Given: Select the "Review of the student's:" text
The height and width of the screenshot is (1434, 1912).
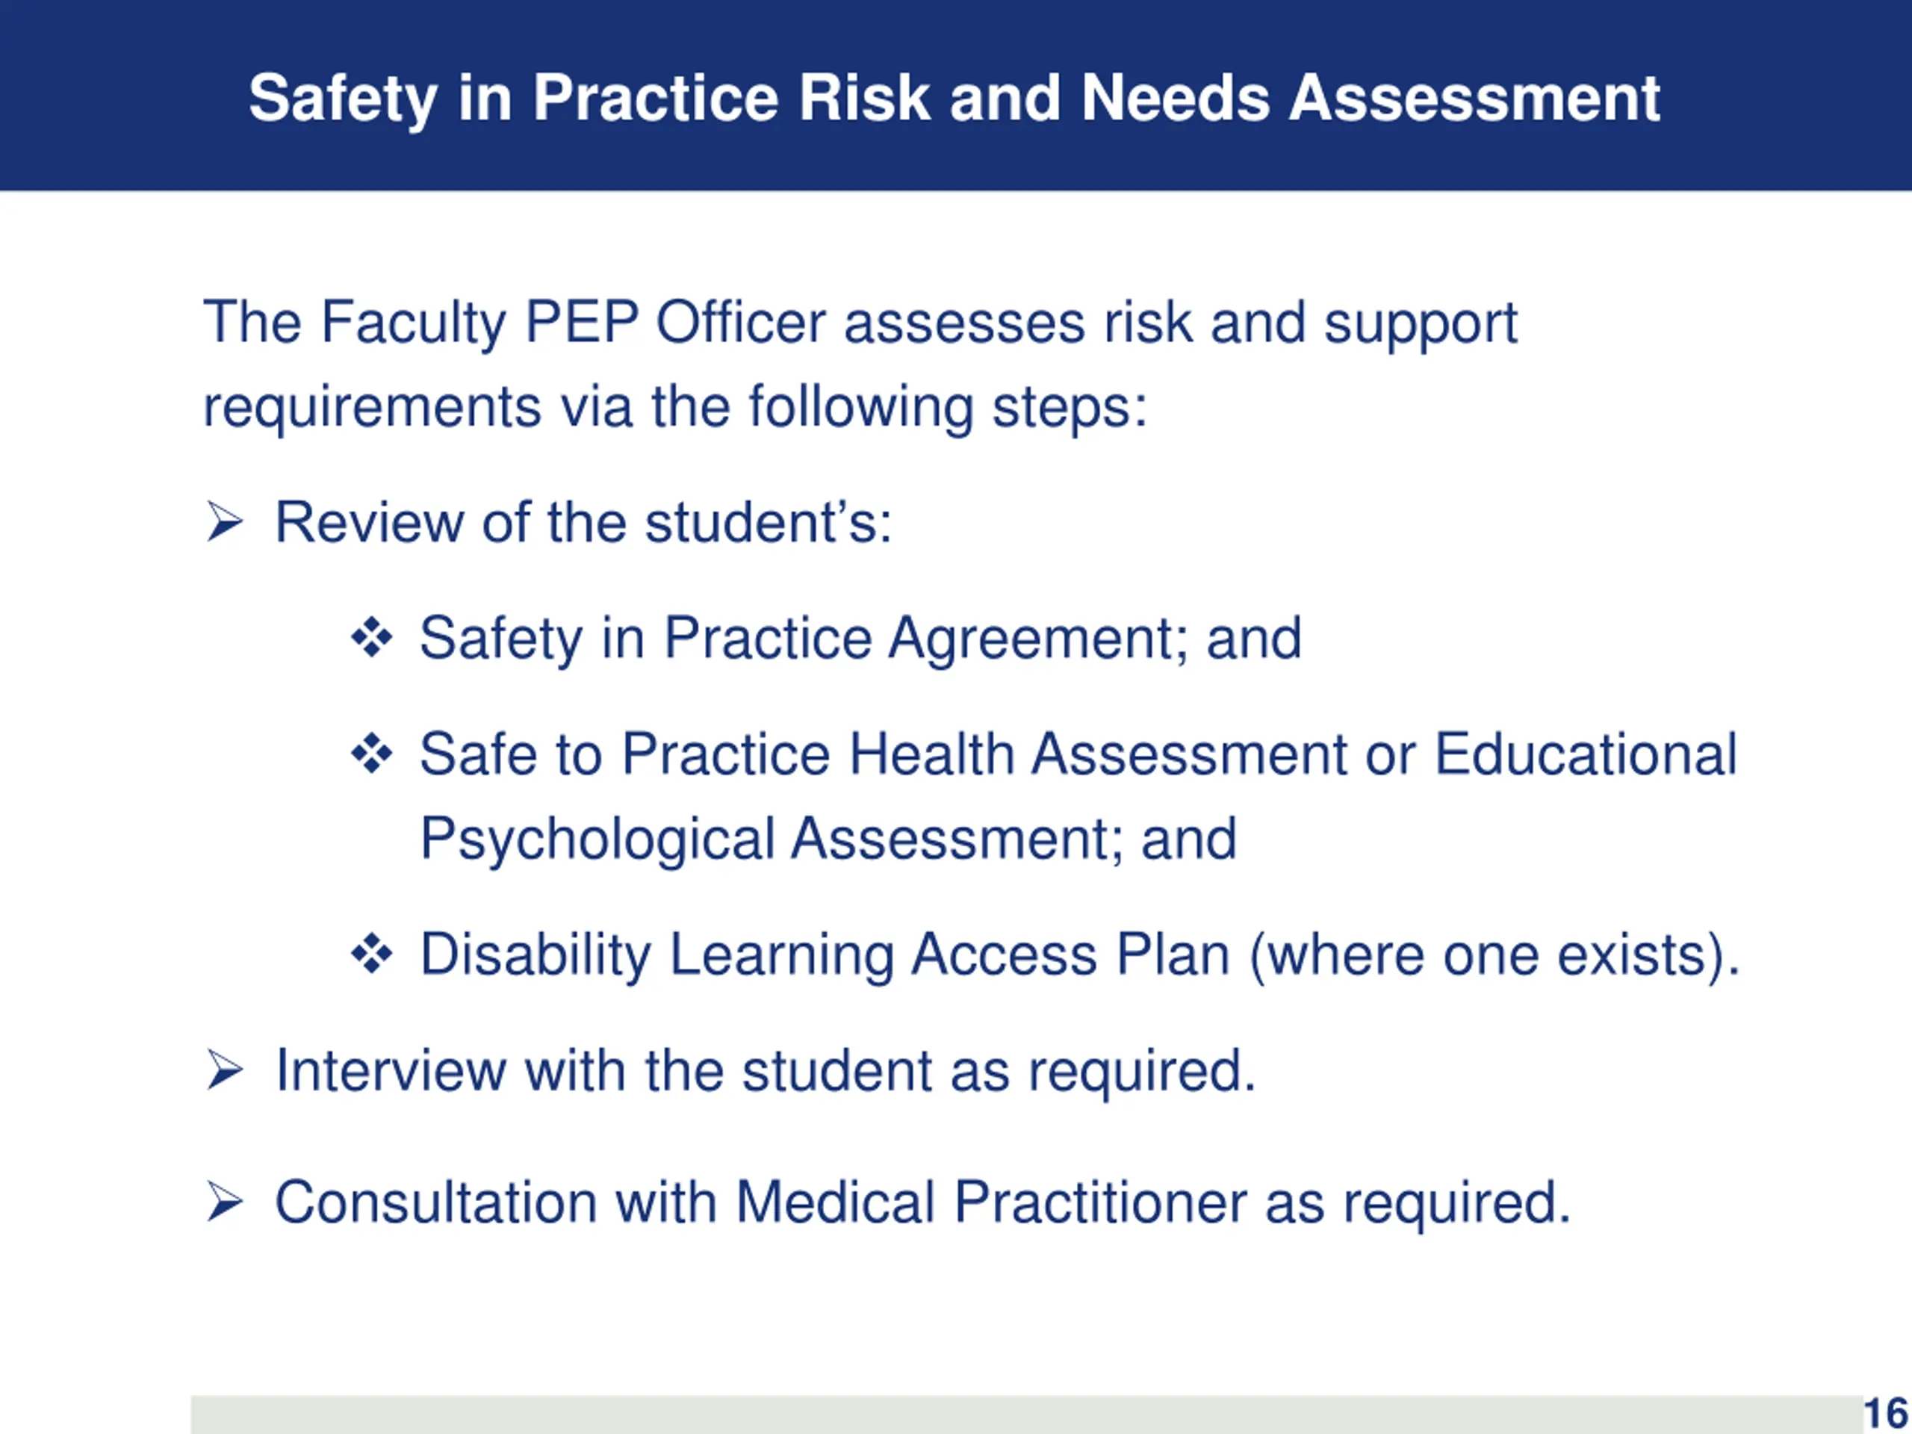Looking at the screenshot, I should pos(583,522).
